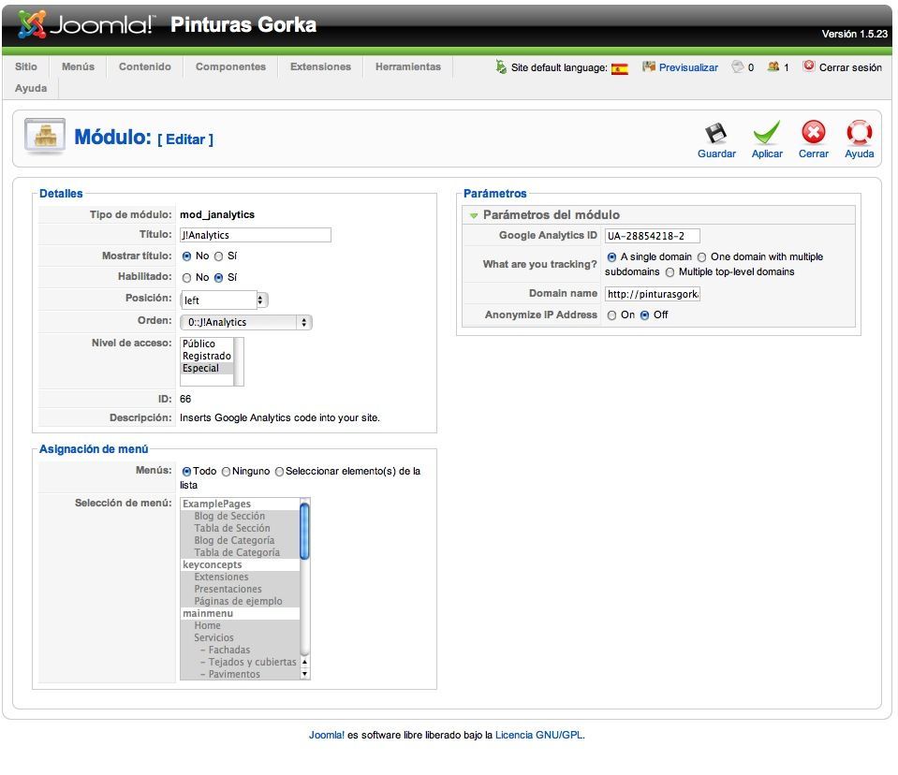Select 'Extensiones' under keyconcepts list

point(240,577)
